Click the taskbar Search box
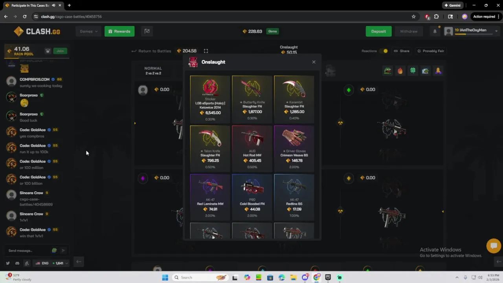 [x=200, y=277]
